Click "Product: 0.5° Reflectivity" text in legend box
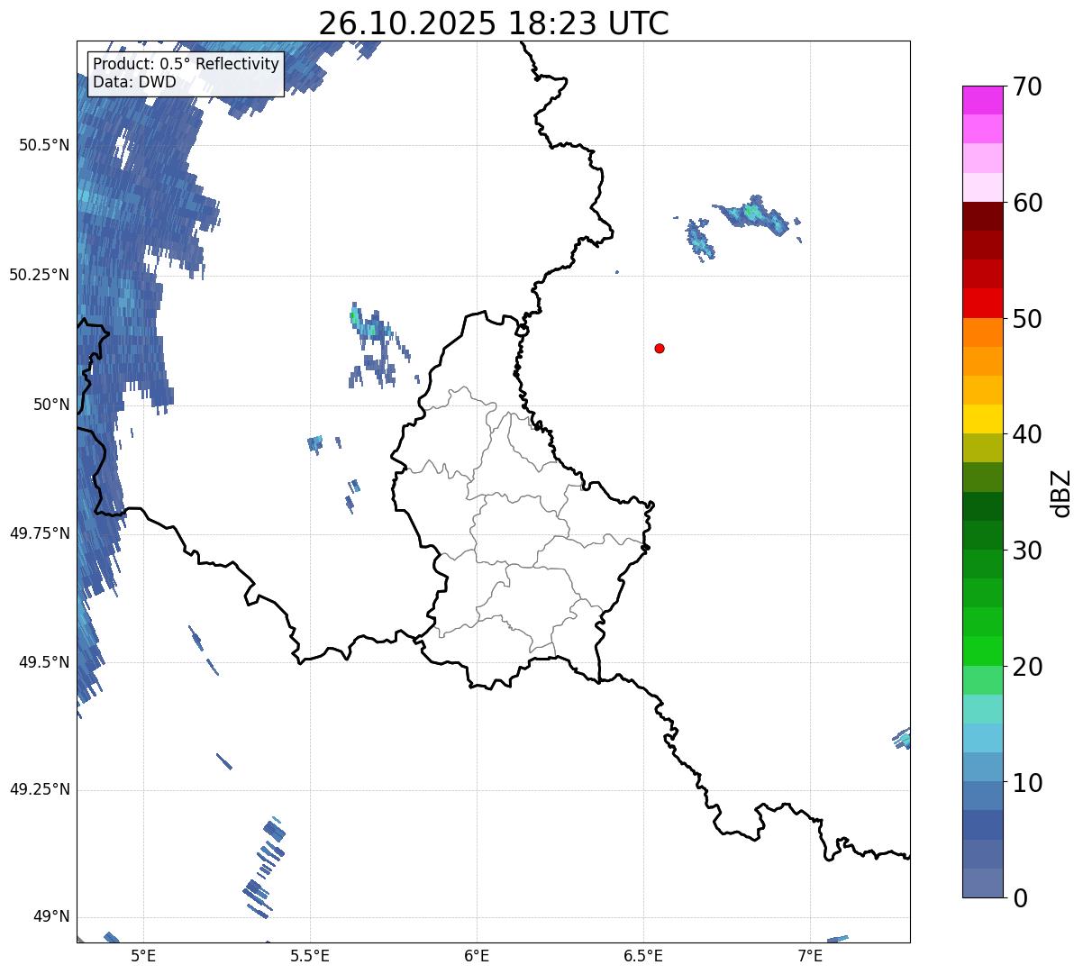The height and width of the screenshot is (974, 1083). click(187, 65)
